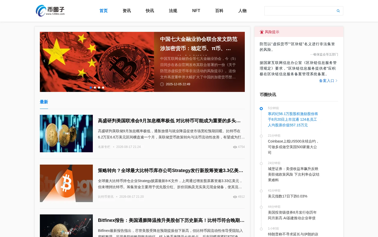The height and width of the screenshot is (237, 378).
Task: Open the 首页 navigation item
Action: click(104, 11)
